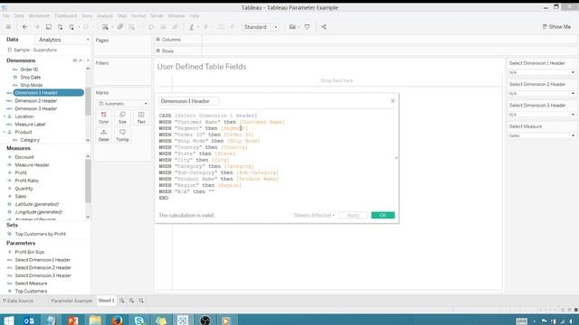
Task: Open the Data pane options arrow near Analytics
Action: point(88,40)
